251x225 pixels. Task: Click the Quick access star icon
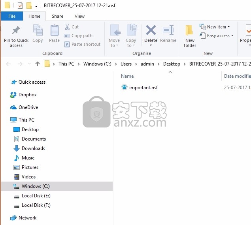point(14,82)
